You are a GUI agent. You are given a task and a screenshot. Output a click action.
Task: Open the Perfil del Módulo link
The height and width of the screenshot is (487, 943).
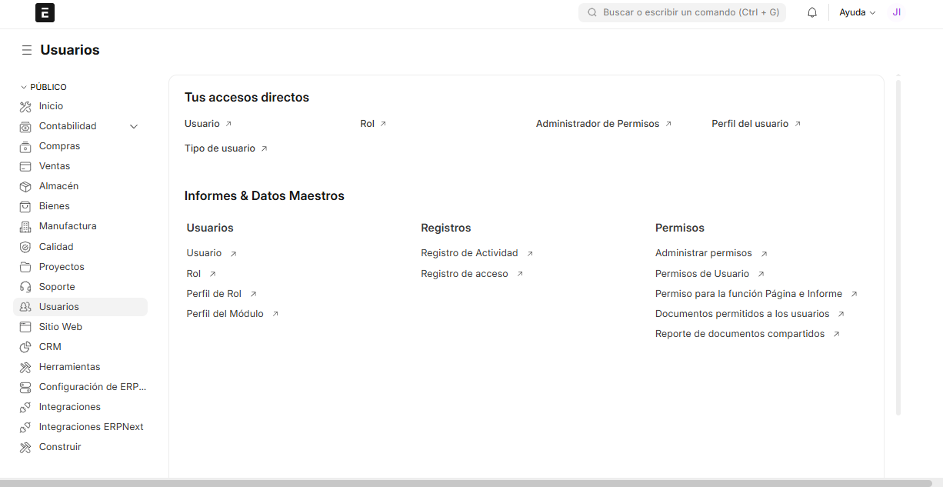pyautogui.click(x=225, y=314)
